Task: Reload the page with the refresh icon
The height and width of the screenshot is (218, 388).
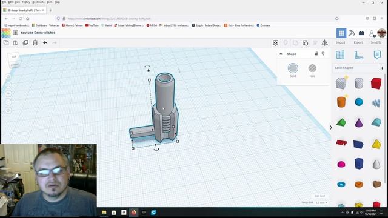Action: [x=21, y=19]
